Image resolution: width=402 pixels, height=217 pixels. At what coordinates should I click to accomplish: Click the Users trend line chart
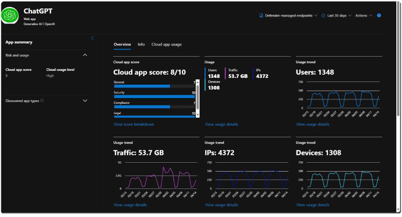tap(343, 99)
